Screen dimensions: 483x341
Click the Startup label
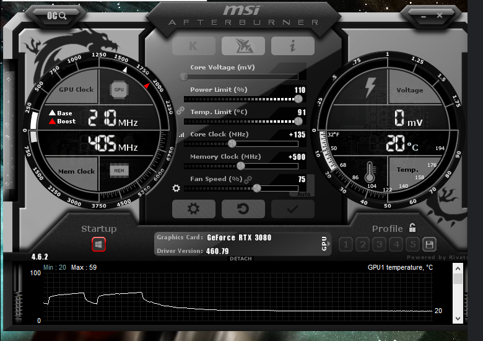click(99, 229)
